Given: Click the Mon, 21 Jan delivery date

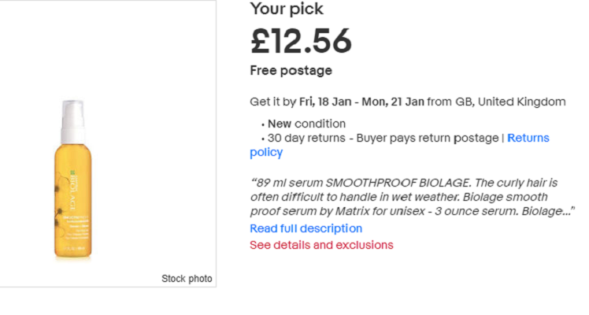Looking at the screenshot, I should point(393,102).
